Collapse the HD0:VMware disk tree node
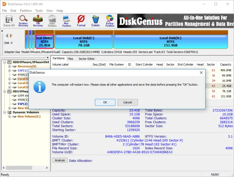Image resolution: width=234 pixels, height=177 pixels. (x=5, y=62)
